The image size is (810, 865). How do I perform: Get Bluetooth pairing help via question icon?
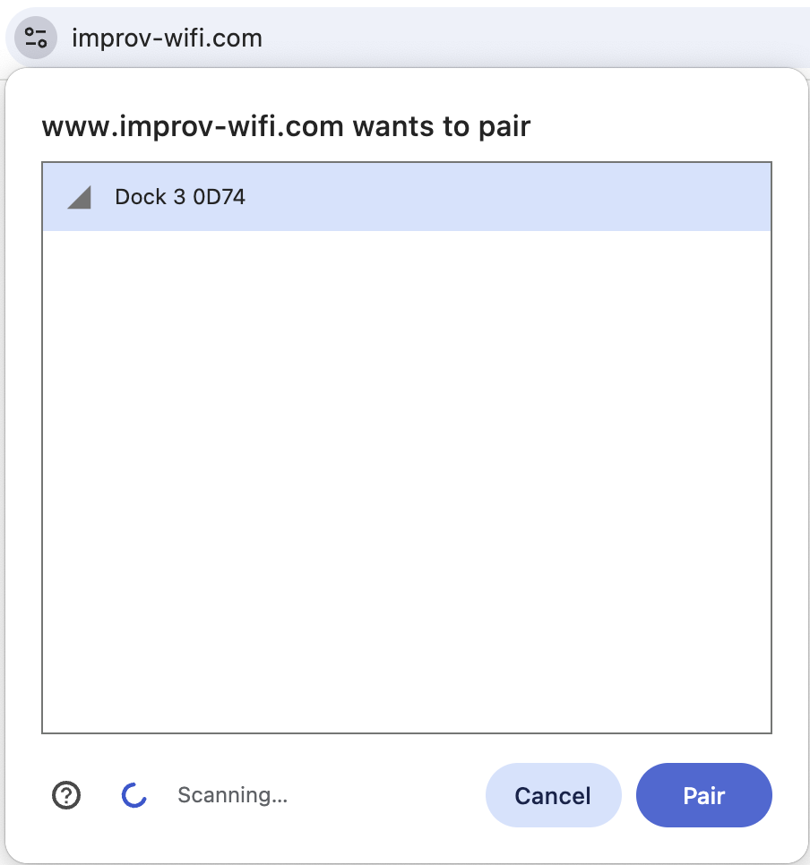click(66, 795)
